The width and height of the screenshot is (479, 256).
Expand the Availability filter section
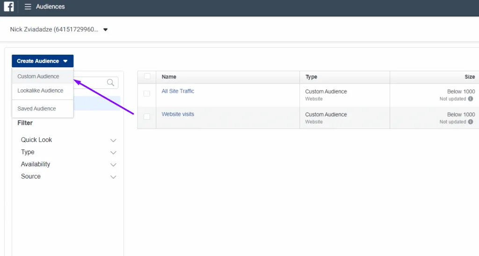pos(68,164)
